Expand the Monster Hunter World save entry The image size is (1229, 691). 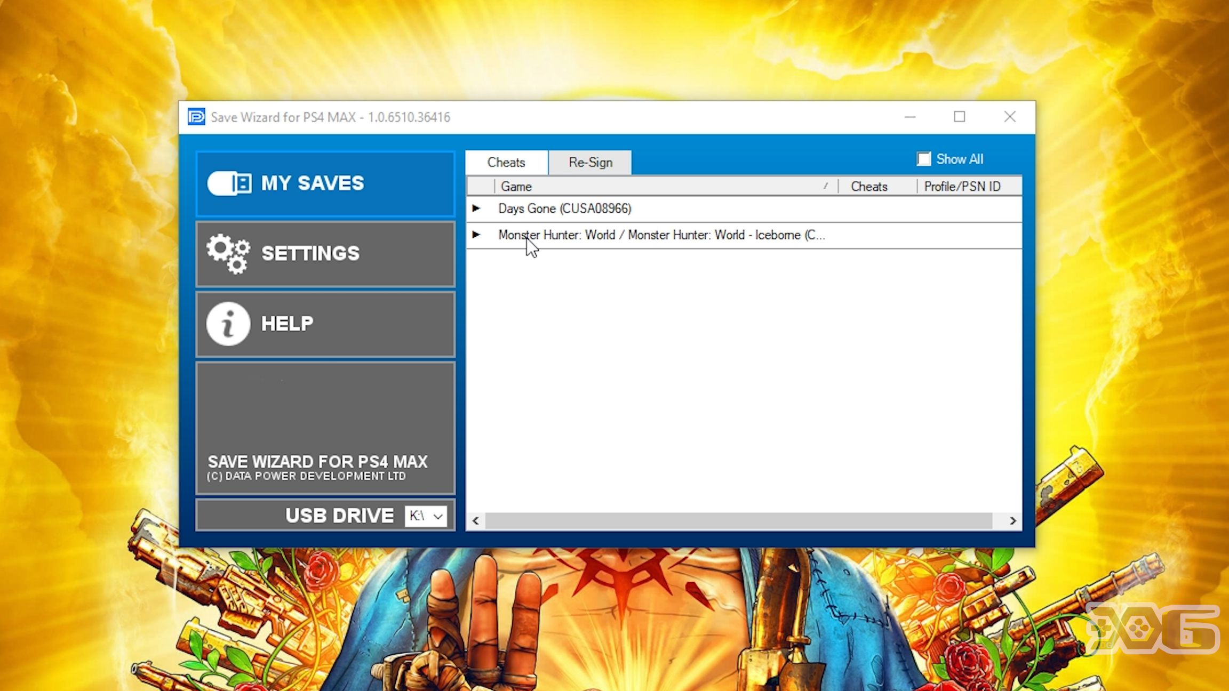(x=476, y=235)
